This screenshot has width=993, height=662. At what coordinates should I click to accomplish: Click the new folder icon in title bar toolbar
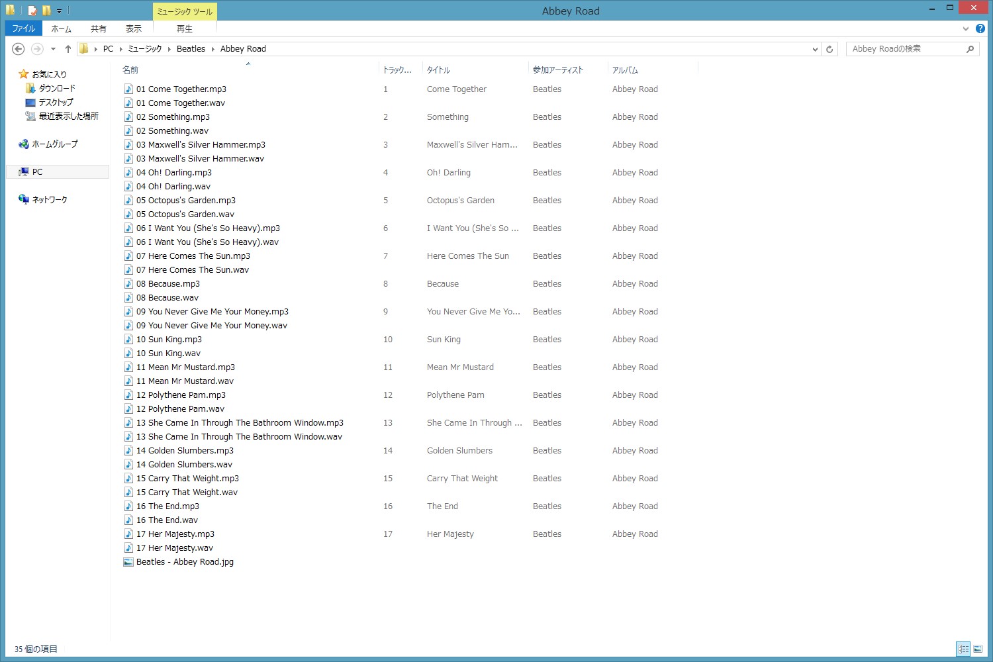tap(46, 11)
